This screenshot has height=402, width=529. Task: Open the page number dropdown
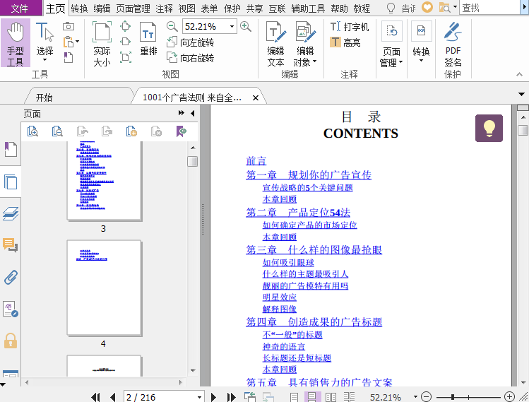[x=199, y=397]
